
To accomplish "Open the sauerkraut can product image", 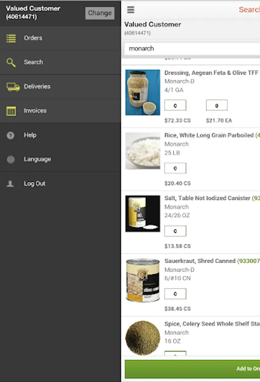I will (x=143, y=281).
